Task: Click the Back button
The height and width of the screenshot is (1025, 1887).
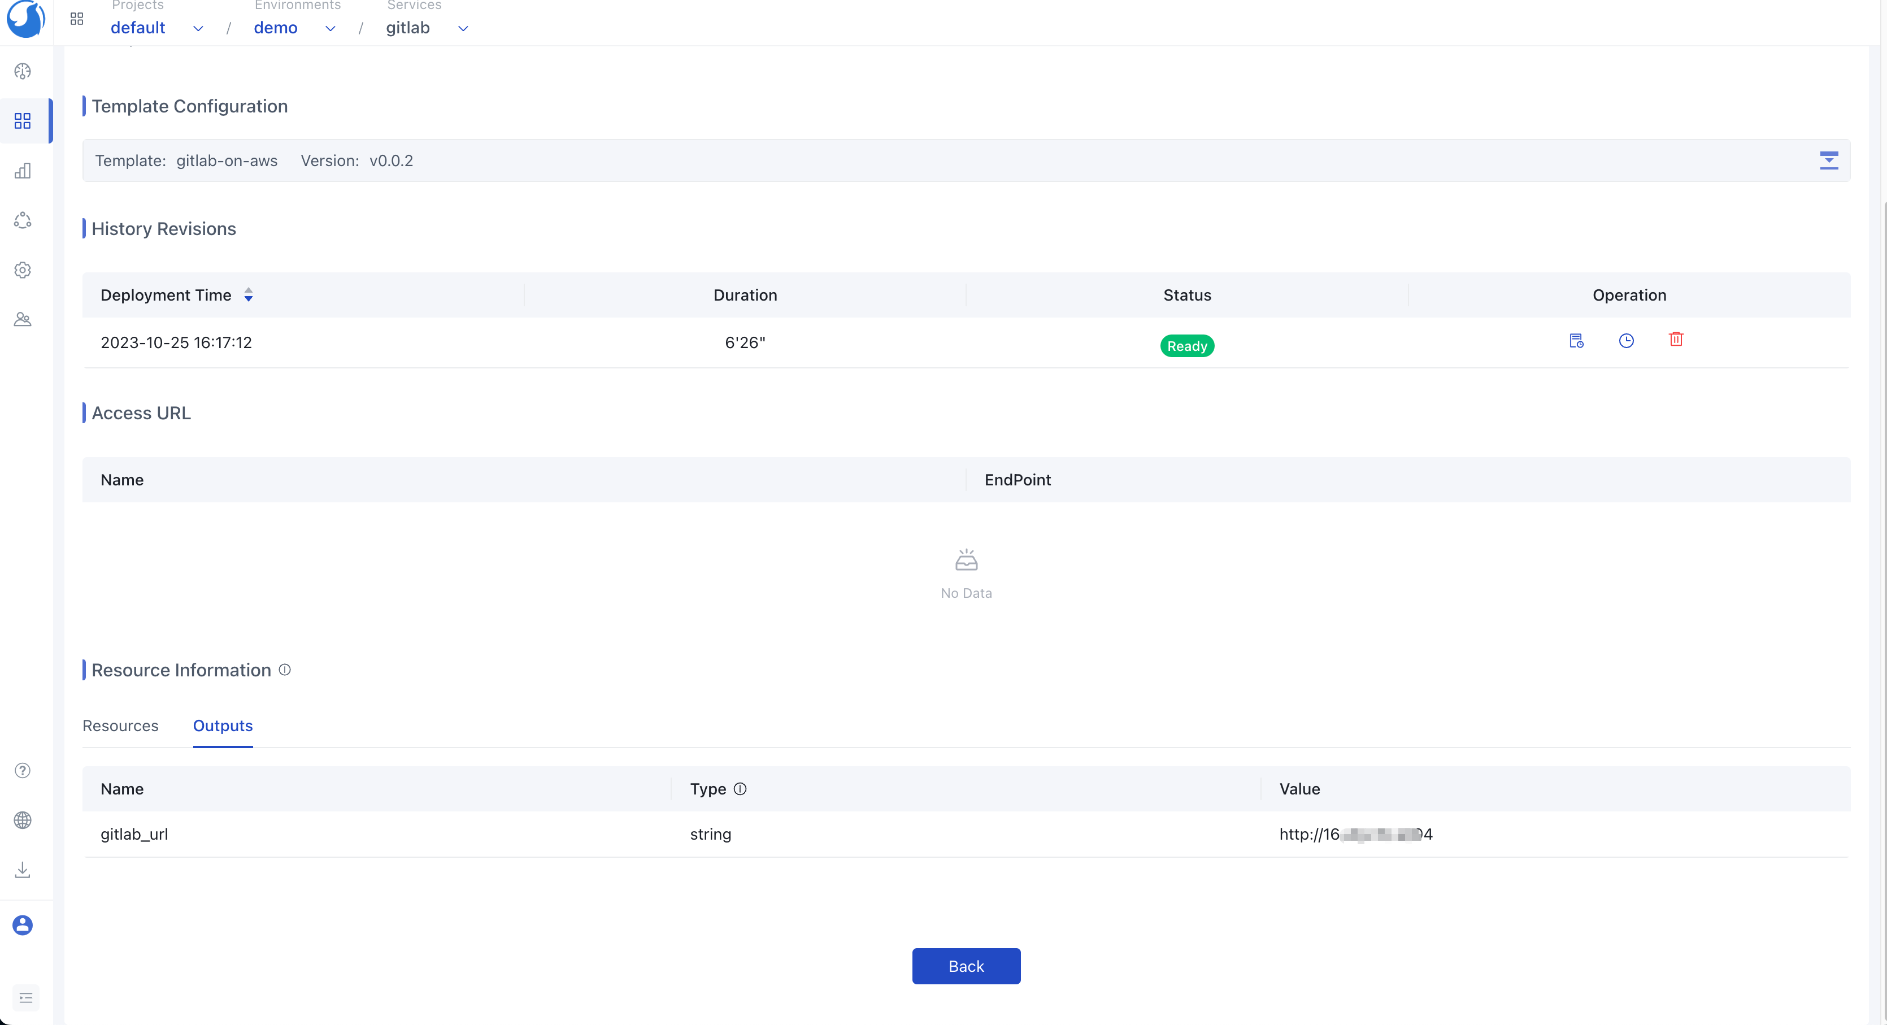Action: coord(966,966)
